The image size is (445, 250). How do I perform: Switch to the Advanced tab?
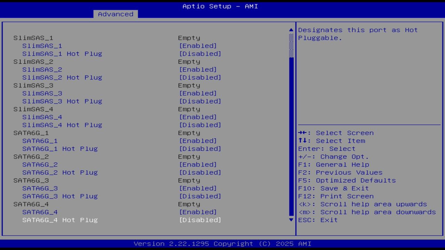click(115, 14)
